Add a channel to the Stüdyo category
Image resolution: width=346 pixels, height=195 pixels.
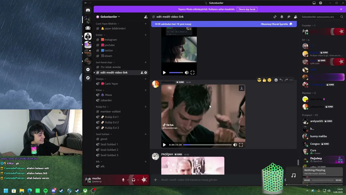tap(145, 79)
